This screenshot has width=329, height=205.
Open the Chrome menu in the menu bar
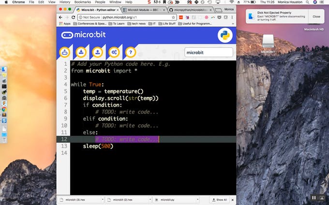18,2
